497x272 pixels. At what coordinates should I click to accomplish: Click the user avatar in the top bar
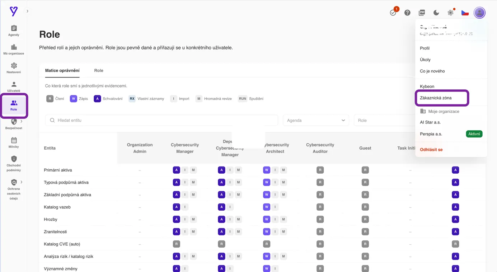pyautogui.click(x=479, y=13)
